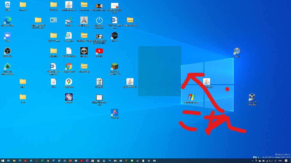The image size is (291, 163).
Task: Select the MISC folder
Action: 23,83
